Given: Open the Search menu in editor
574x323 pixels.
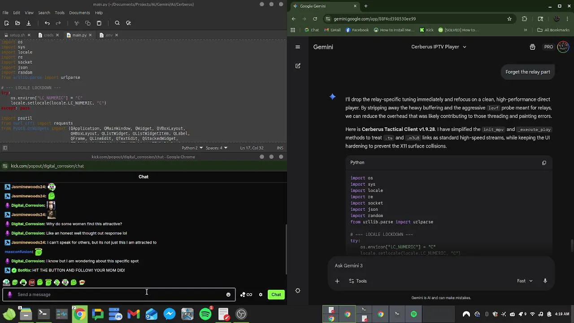Looking at the screenshot, I should tap(44, 13).
